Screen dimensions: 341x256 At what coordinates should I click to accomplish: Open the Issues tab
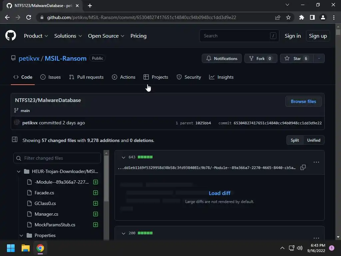(51, 77)
